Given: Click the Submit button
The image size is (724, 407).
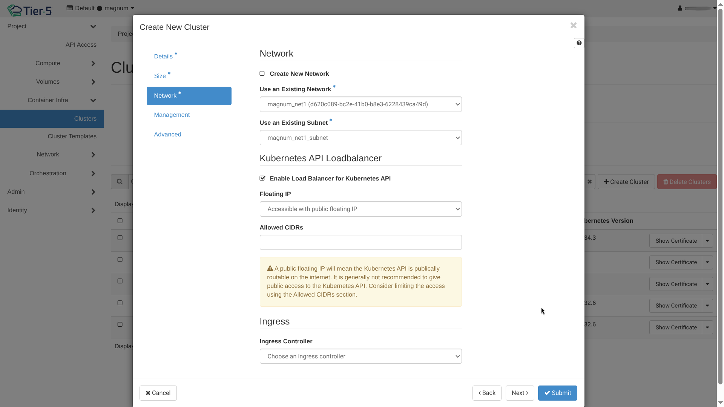Looking at the screenshot, I should (x=557, y=393).
